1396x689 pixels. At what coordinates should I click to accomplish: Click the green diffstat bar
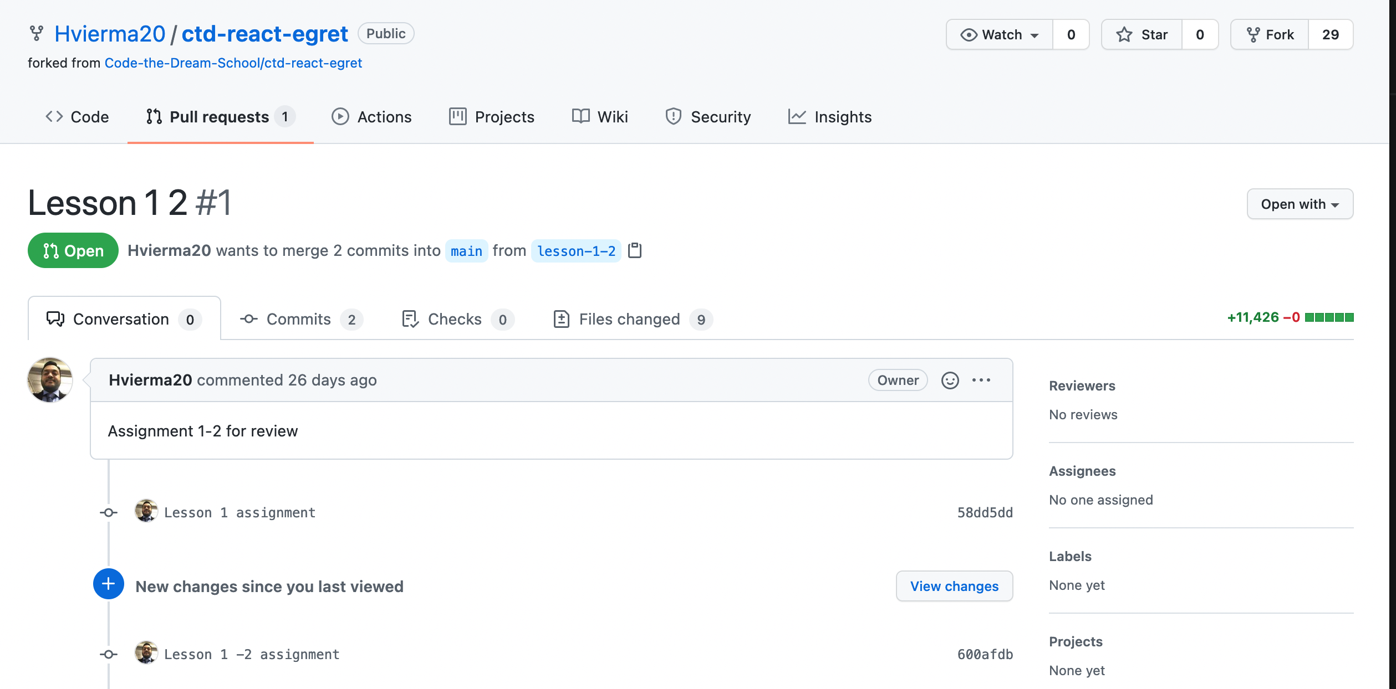(x=1329, y=317)
